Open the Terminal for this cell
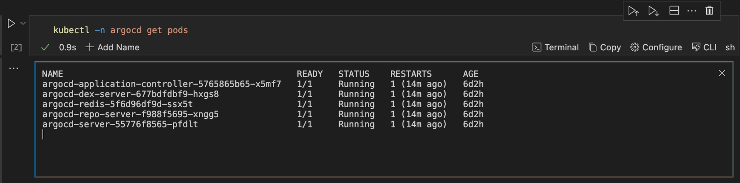Screen dimensions: 740x183 [x=555, y=47]
